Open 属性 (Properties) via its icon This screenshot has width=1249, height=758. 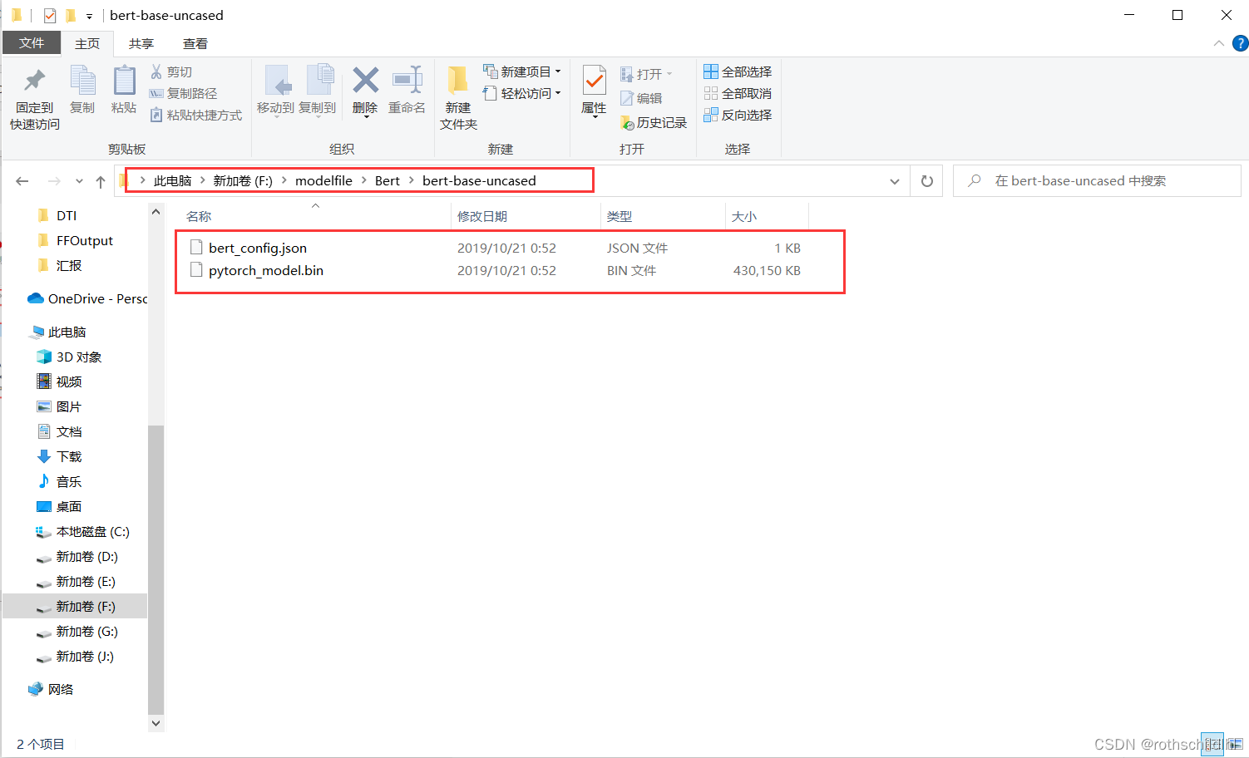point(593,87)
